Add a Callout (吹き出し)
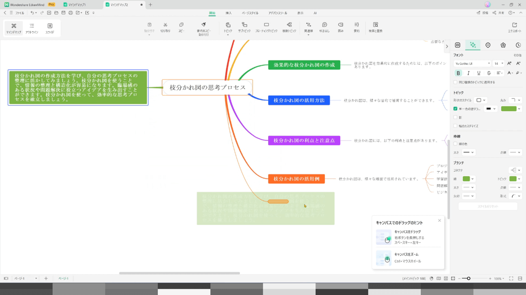The height and width of the screenshot is (295, 526). pyautogui.click(x=324, y=27)
